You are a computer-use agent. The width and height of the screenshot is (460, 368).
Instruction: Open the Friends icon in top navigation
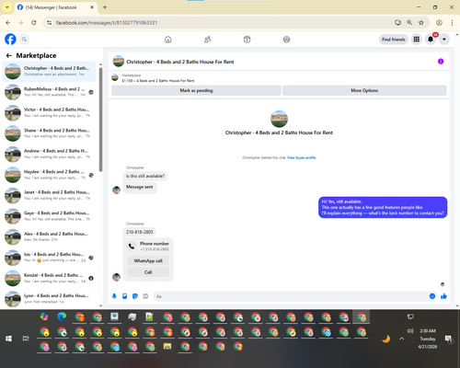(x=208, y=40)
